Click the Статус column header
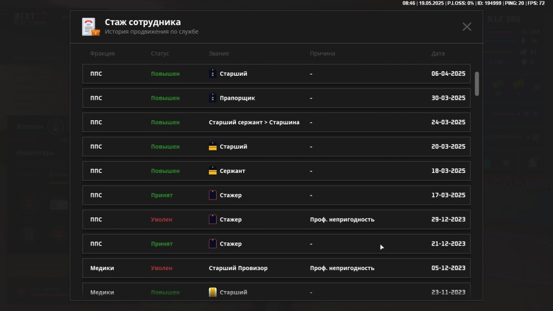This screenshot has width=553, height=311. coord(160,54)
